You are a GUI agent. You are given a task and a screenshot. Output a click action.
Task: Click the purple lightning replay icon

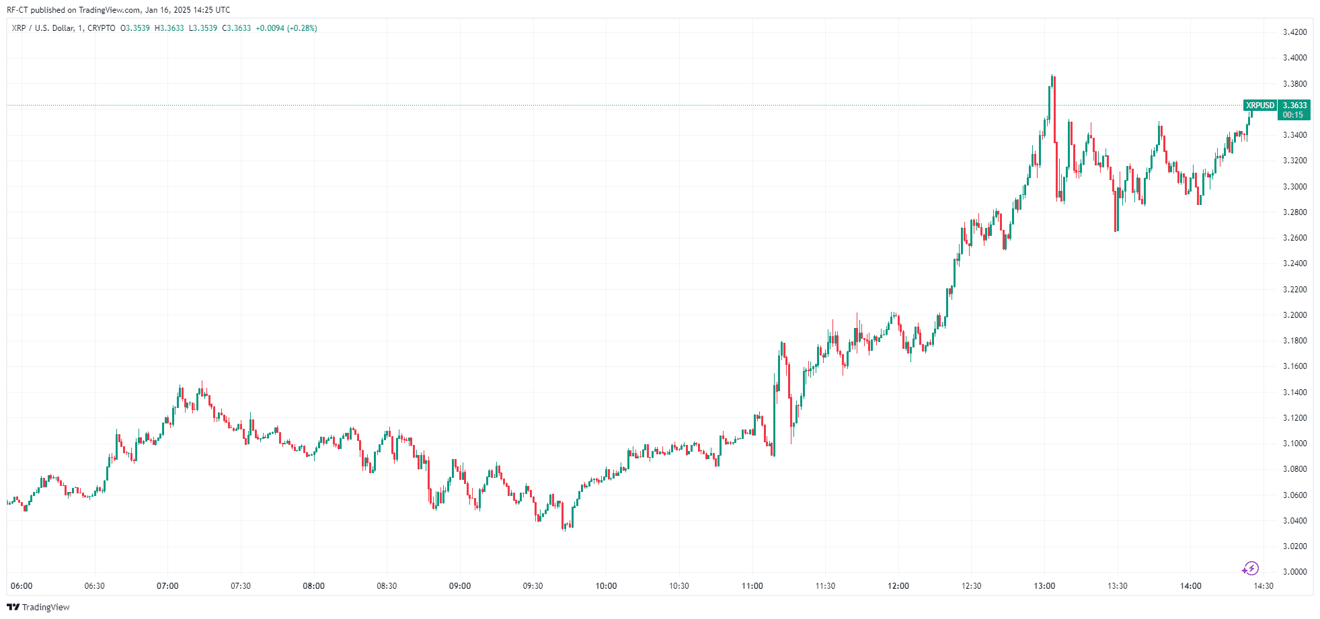click(1250, 569)
